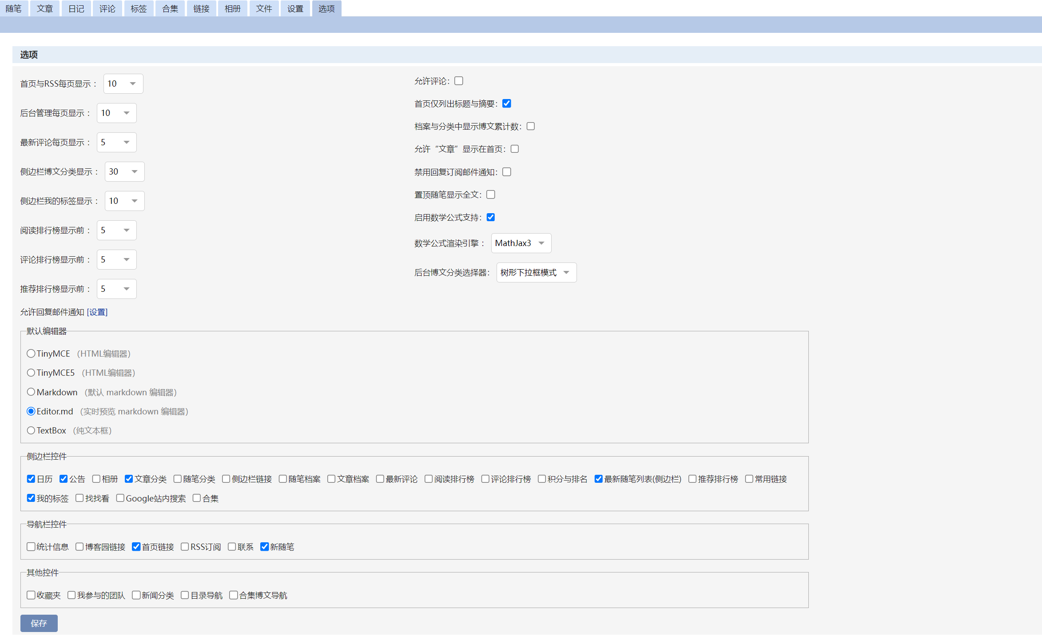Open the [设置] email notification link
The width and height of the screenshot is (1042, 636).
pos(97,312)
